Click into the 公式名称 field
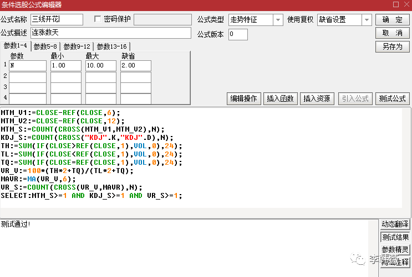Image resolution: width=412 pixels, height=277 pixels. point(57,20)
